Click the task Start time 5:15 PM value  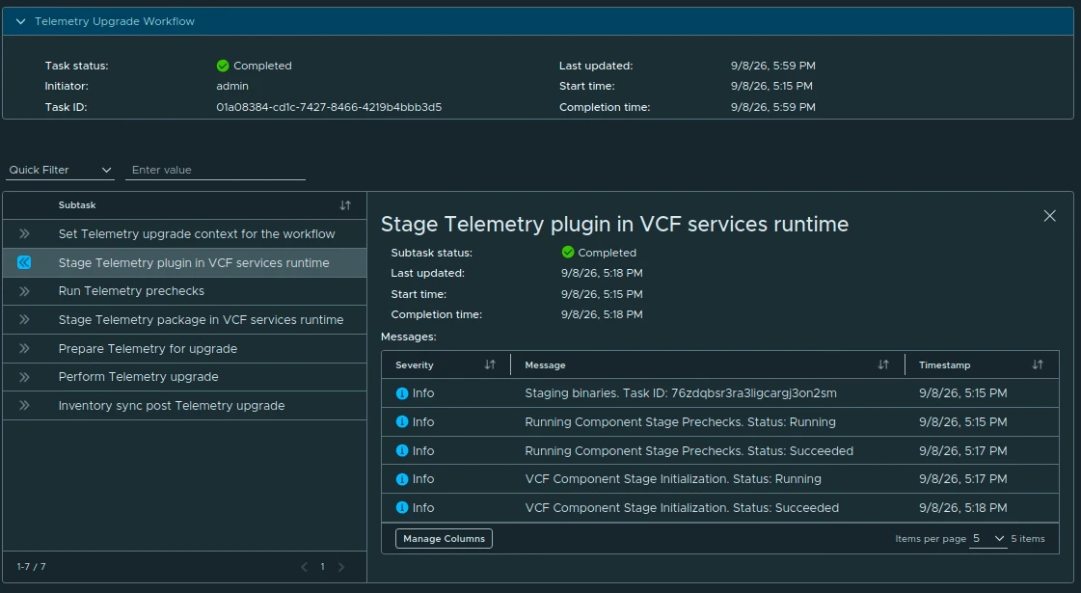coord(771,86)
